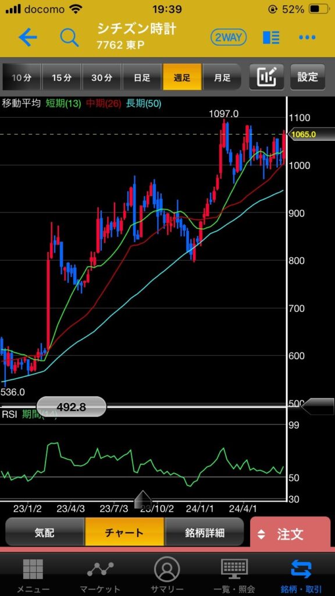Image resolution: width=335 pixels, height=596 pixels.
Task: Select the チャート chart tab
Action: pyautogui.click(x=124, y=533)
